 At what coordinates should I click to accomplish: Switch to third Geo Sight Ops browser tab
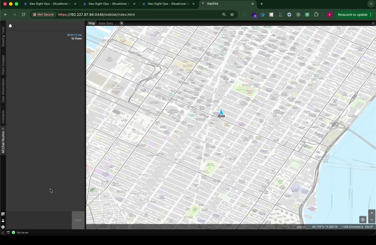168,4
